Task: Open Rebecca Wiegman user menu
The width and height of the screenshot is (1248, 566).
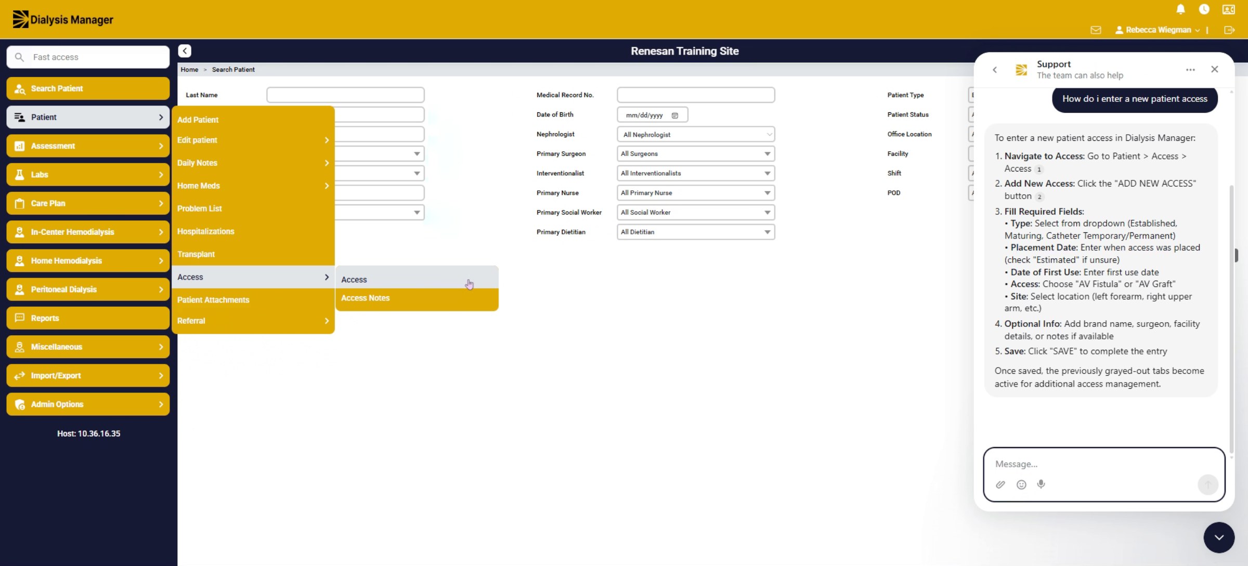Action: point(1158,30)
